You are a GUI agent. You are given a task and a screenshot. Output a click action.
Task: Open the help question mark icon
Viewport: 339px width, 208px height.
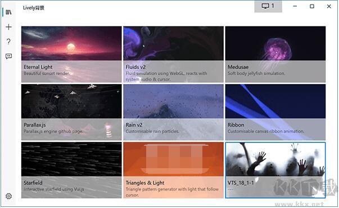(x=8, y=41)
